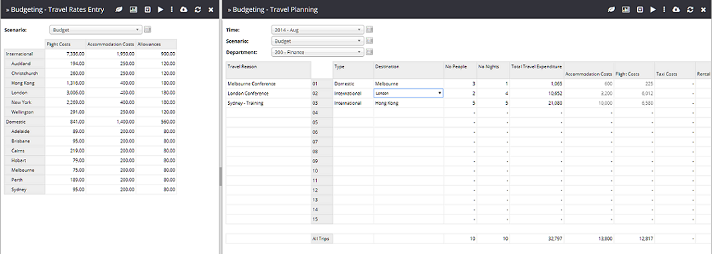Select the Auckland row header
Image resolution: width=712 pixels, height=254 pixels.
pos(25,63)
